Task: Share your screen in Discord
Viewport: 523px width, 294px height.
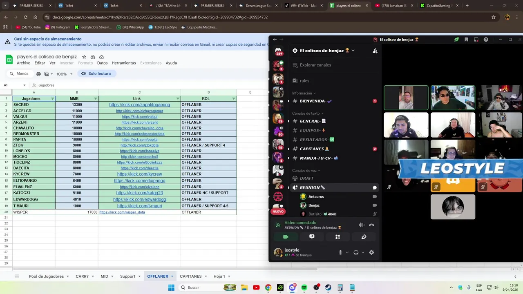Action: [312, 237]
